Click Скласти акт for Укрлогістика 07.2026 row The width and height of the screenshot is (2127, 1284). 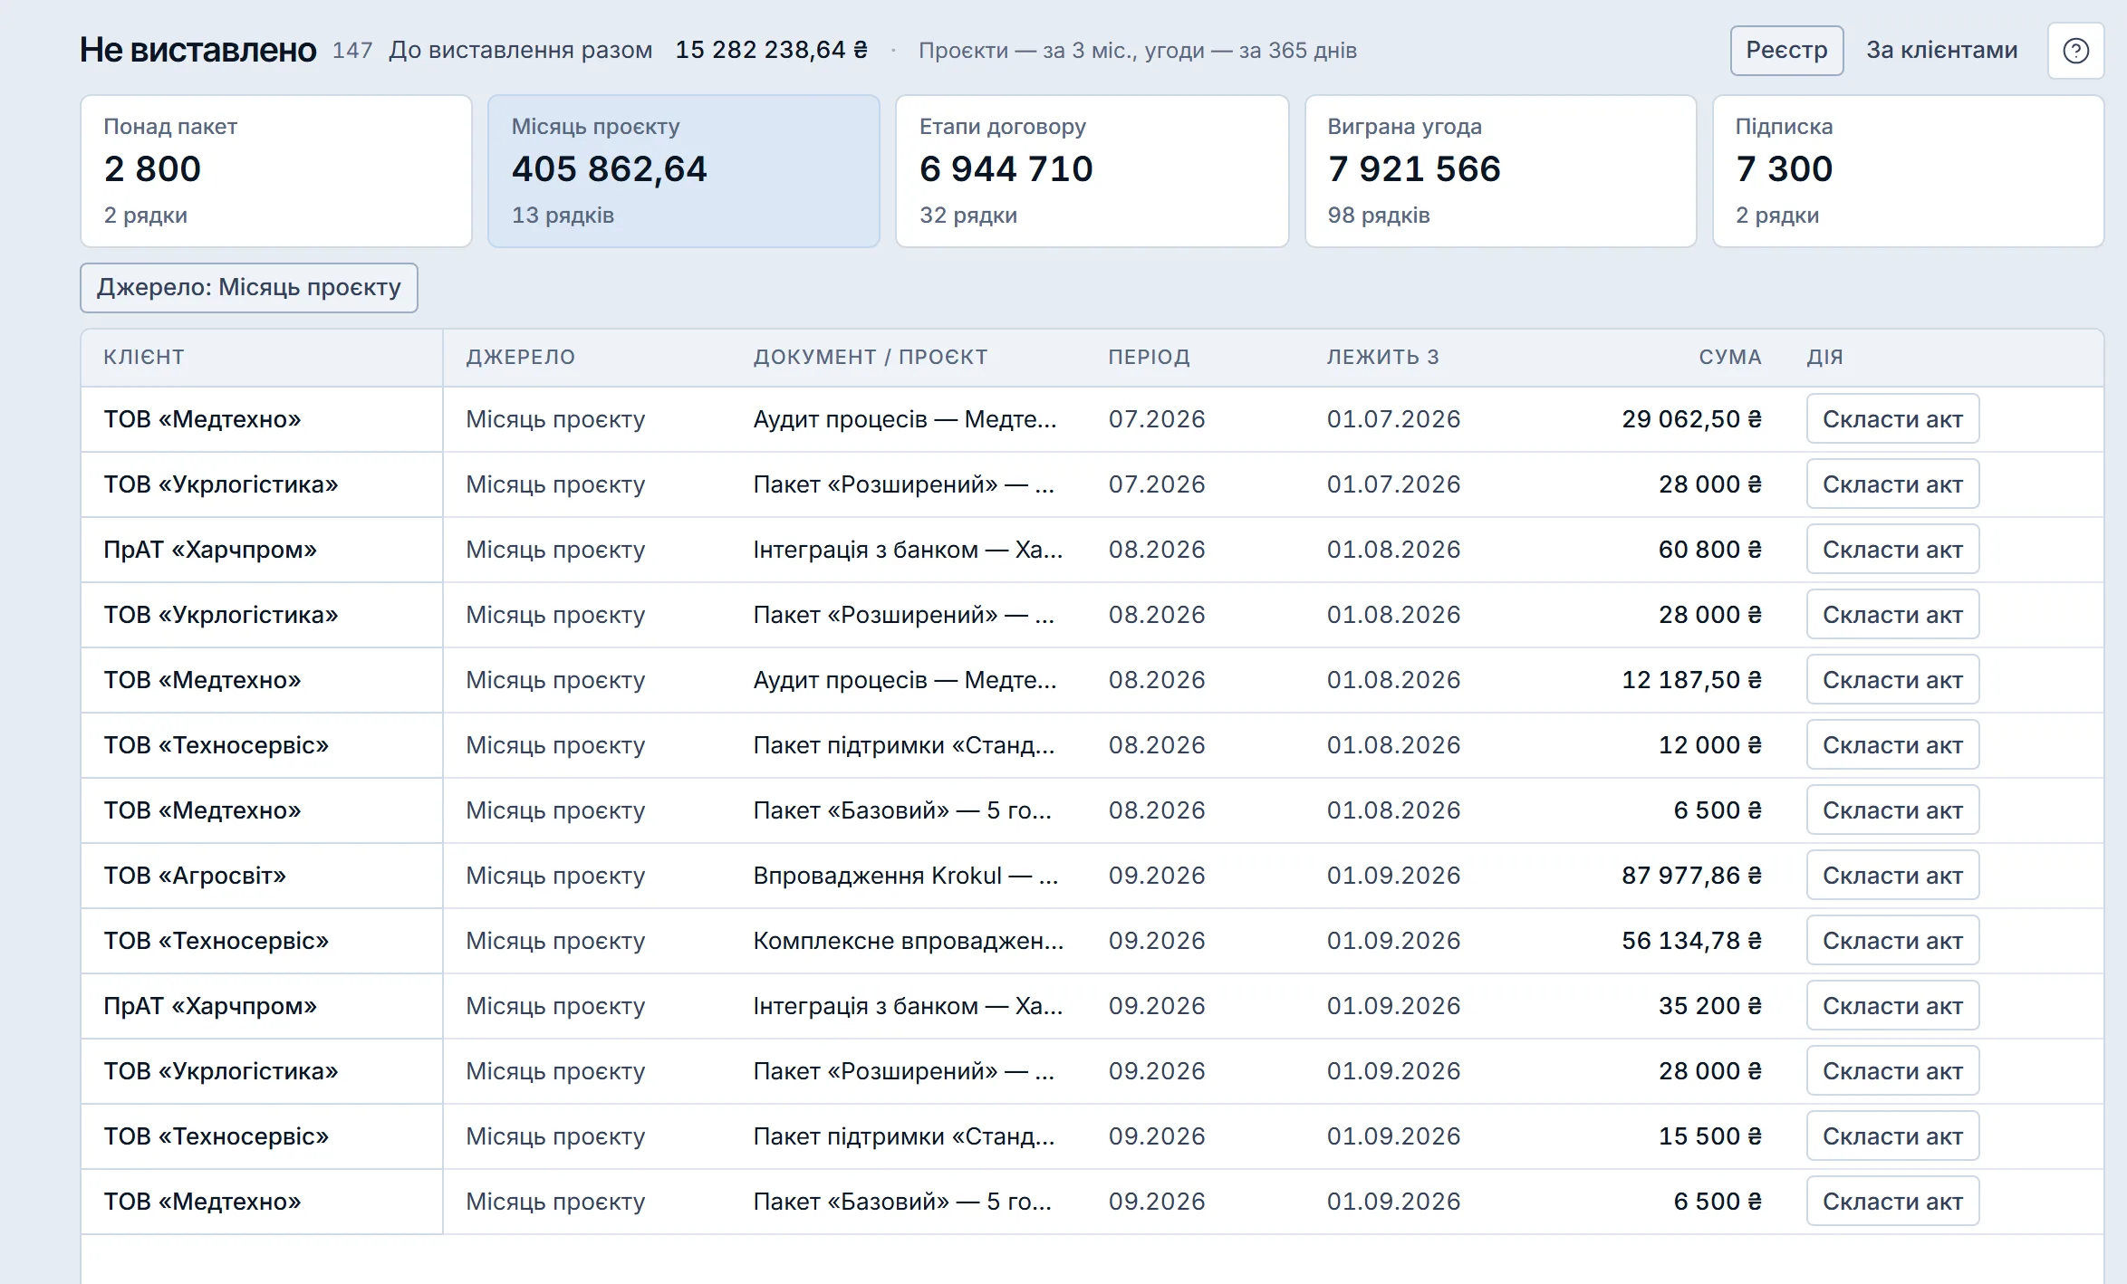[x=1892, y=484]
